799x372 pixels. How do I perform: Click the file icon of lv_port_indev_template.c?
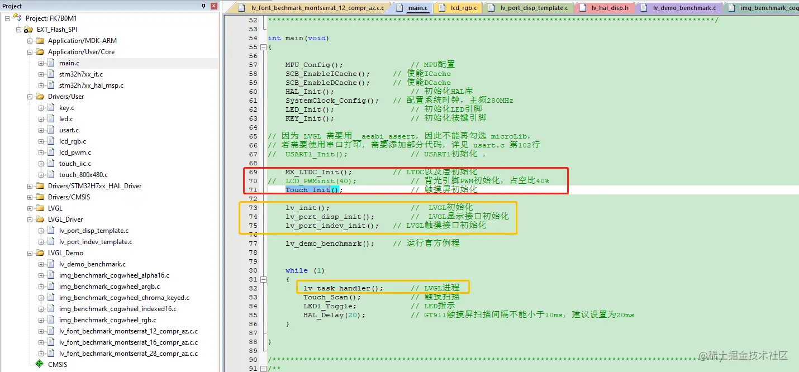click(x=51, y=241)
